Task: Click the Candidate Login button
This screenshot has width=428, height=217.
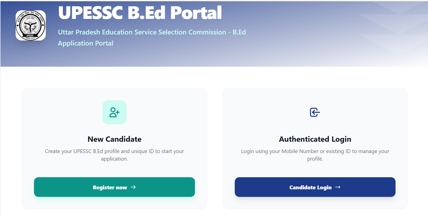Action: (x=315, y=187)
